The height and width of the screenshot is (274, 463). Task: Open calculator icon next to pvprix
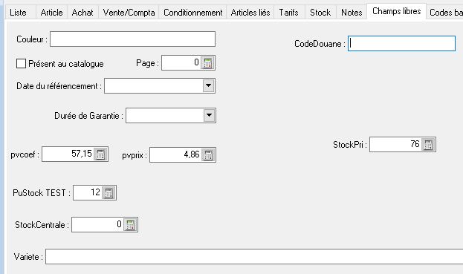pos(208,155)
